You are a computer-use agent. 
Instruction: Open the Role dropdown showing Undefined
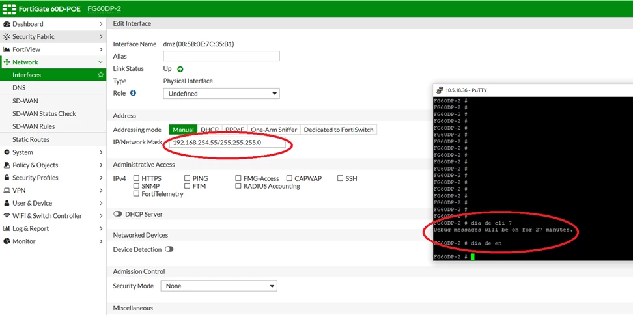click(x=221, y=94)
